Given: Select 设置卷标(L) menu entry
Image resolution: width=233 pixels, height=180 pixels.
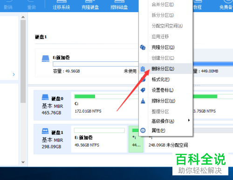Looking at the screenshot, I should point(165,90).
